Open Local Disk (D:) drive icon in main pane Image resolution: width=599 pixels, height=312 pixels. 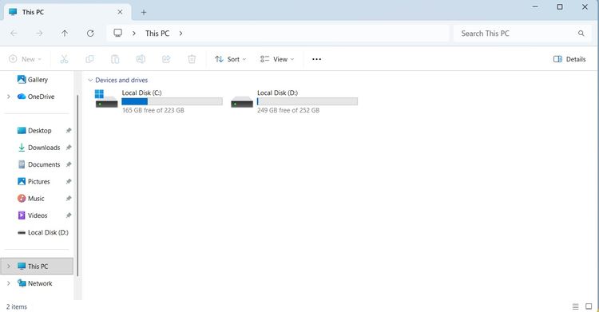click(242, 102)
